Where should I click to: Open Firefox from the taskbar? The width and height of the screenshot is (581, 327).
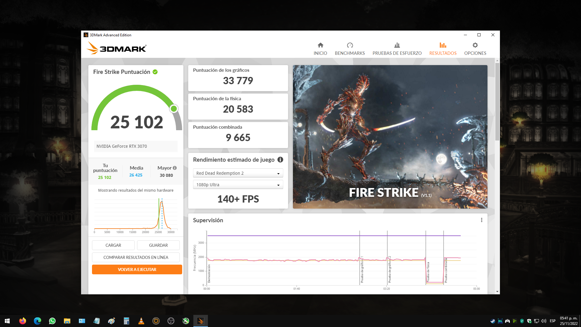click(23, 321)
